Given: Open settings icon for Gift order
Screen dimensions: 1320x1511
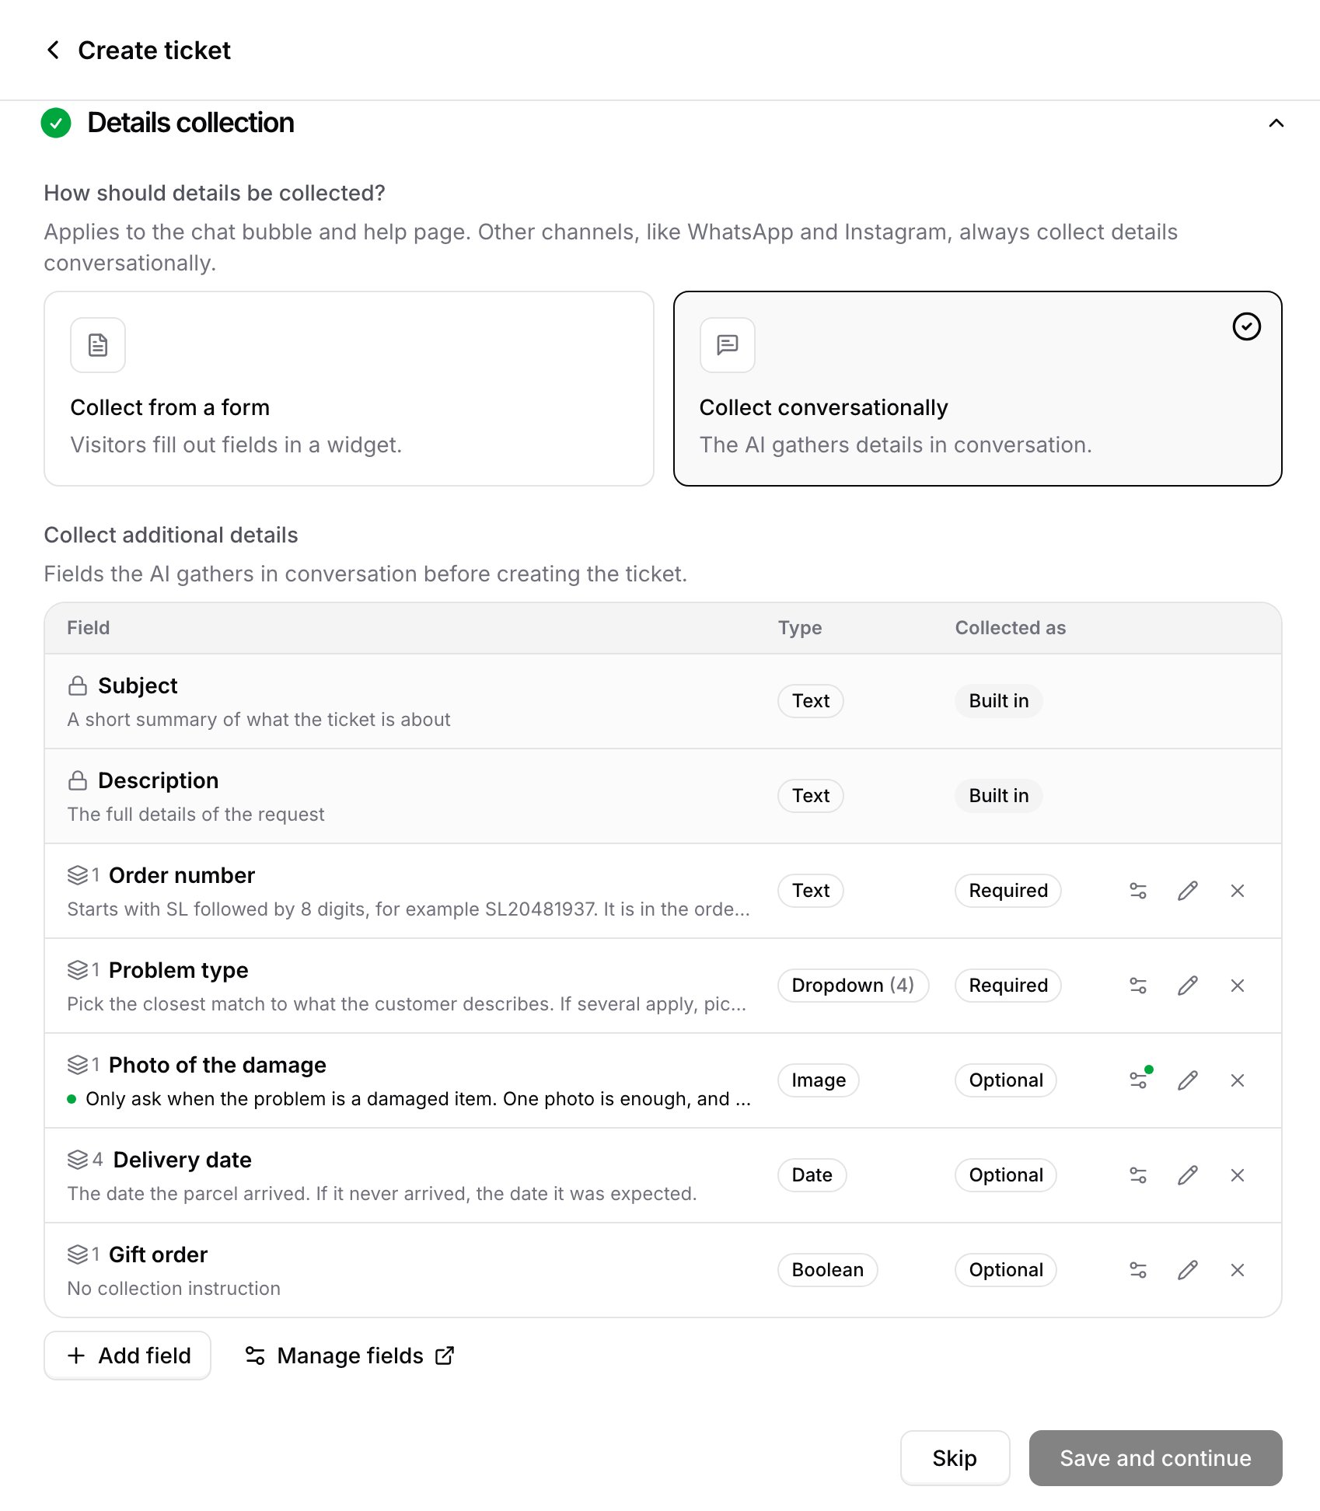Looking at the screenshot, I should point(1138,1270).
